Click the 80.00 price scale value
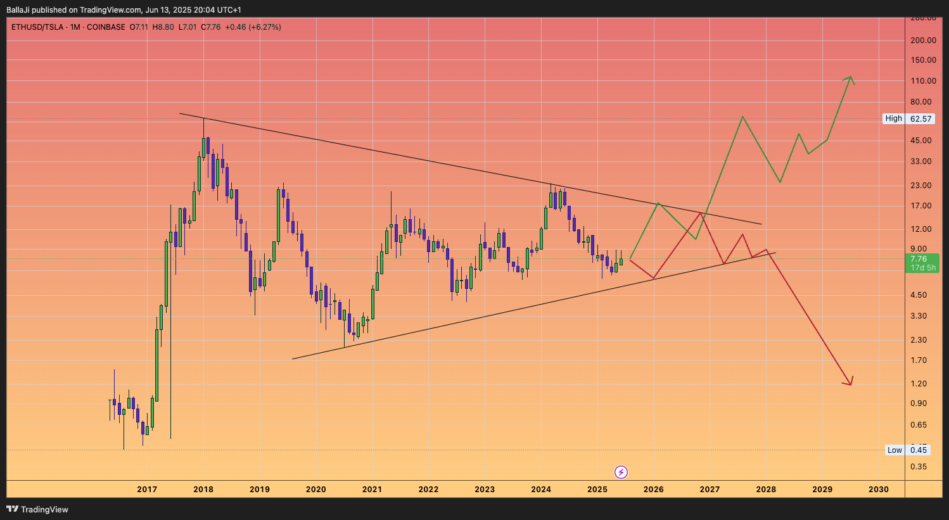Image resolution: width=949 pixels, height=520 pixels. pyautogui.click(x=921, y=102)
